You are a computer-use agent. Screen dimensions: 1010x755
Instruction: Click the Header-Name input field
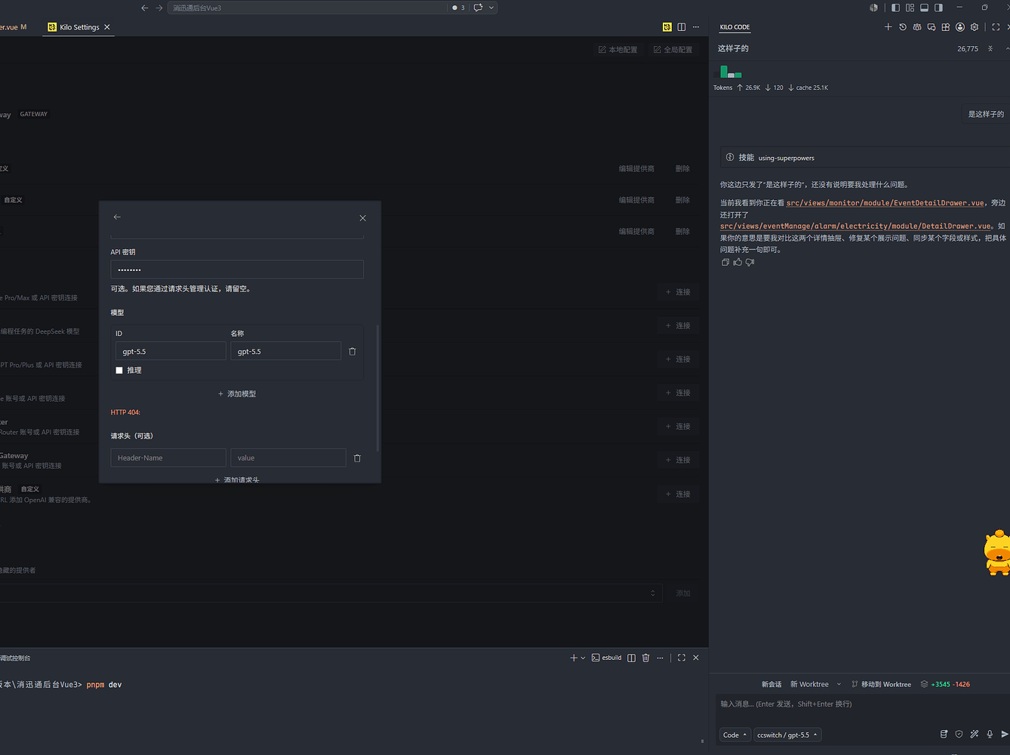click(168, 458)
